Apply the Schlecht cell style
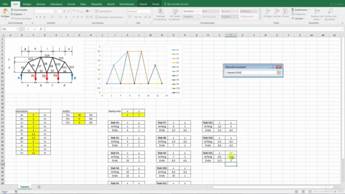345x194 pixels. tap(249, 11)
